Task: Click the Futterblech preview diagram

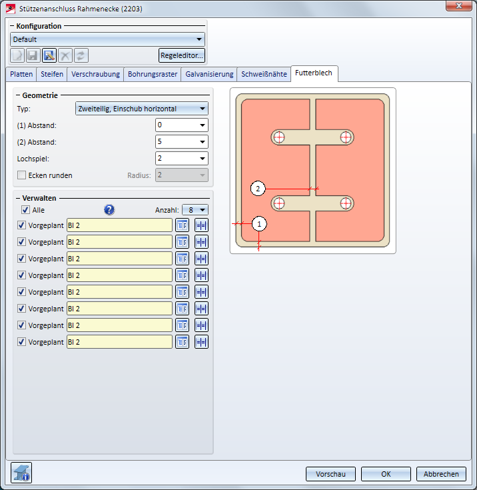Action: (312, 171)
